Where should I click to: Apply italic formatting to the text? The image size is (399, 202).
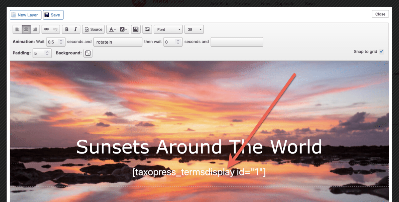pyautogui.click(x=75, y=29)
